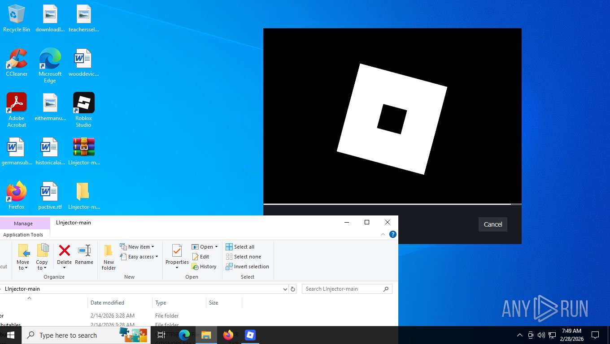Launch Roblox Studio from desktop
The image size is (610, 344).
click(x=83, y=110)
